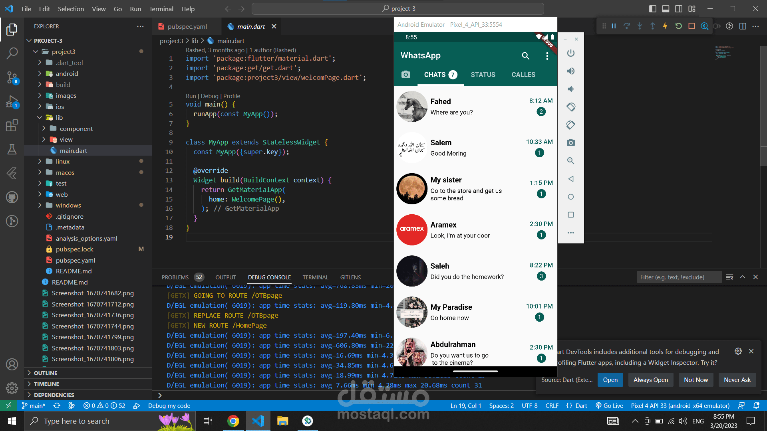Image resolution: width=767 pixels, height=431 pixels.
Task: Click Open in DevTools notification
Action: [x=610, y=380]
